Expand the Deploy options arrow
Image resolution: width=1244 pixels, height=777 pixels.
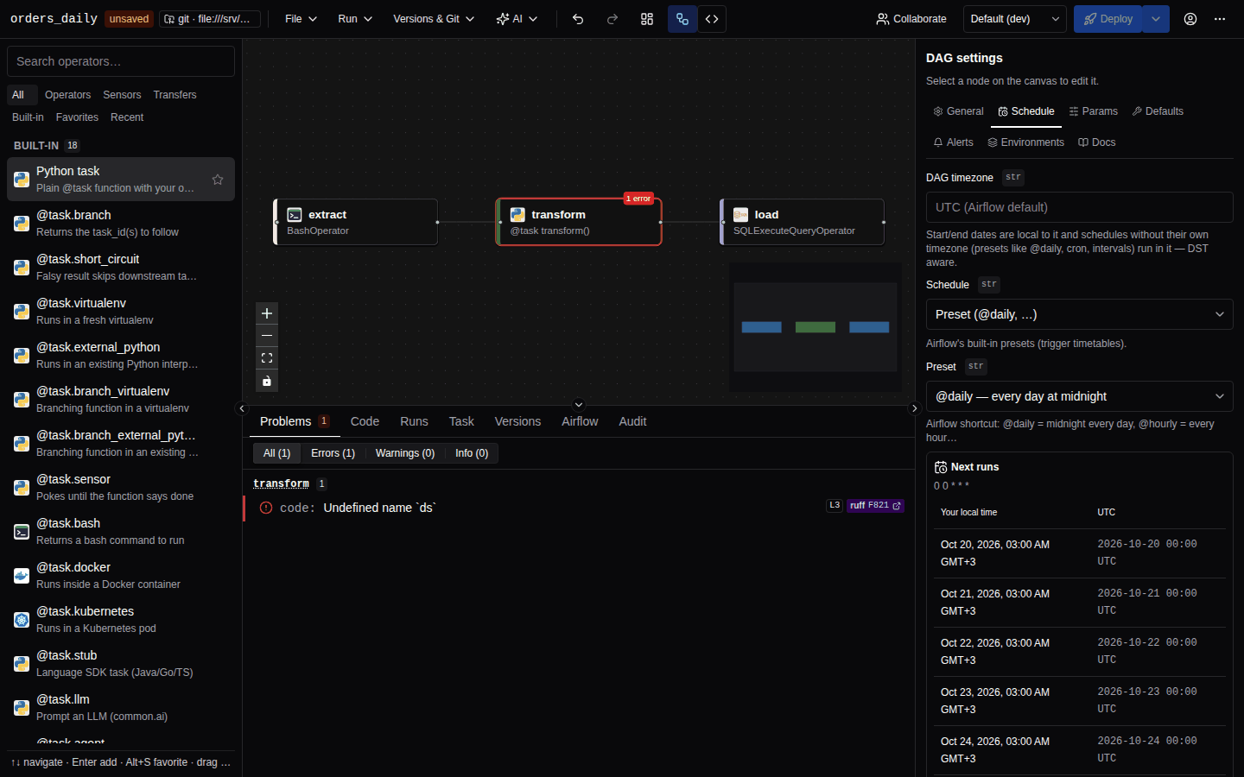tap(1156, 19)
